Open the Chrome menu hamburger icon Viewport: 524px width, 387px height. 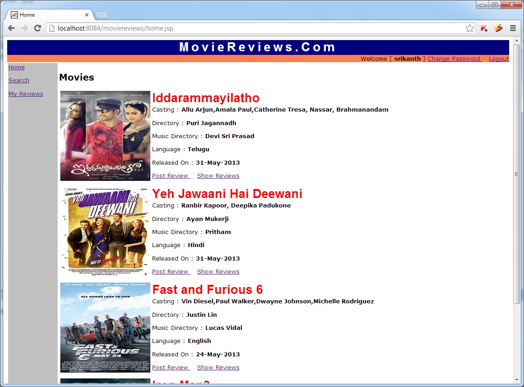click(x=513, y=28)
